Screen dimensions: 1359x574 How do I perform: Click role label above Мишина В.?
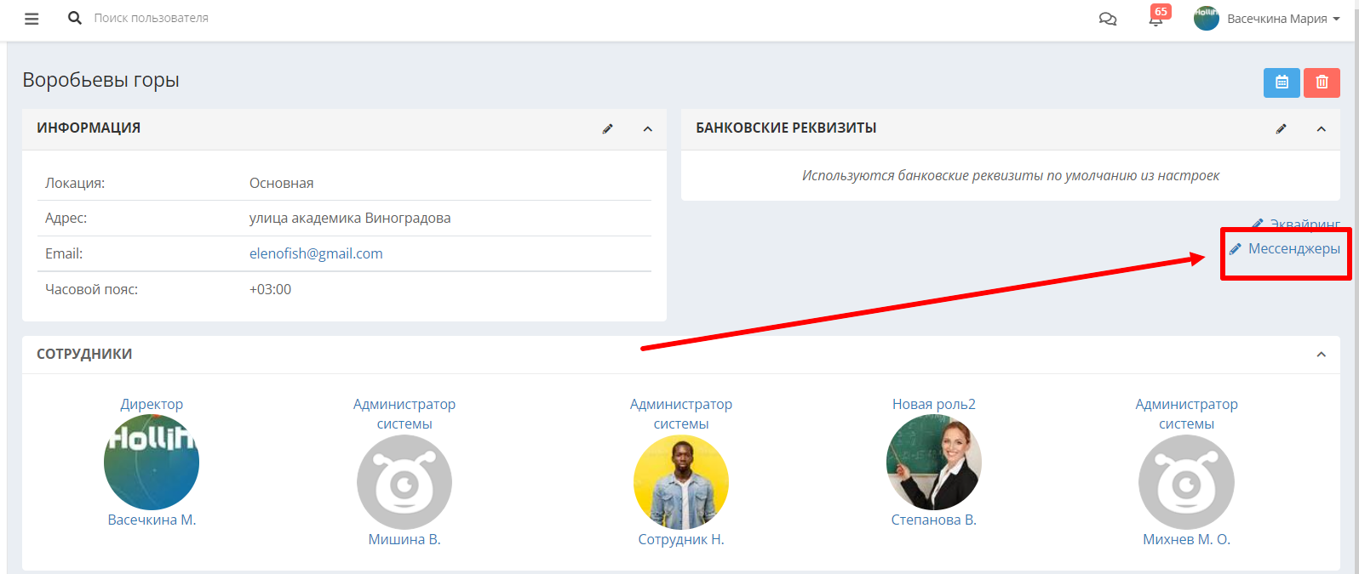point(404,414)
